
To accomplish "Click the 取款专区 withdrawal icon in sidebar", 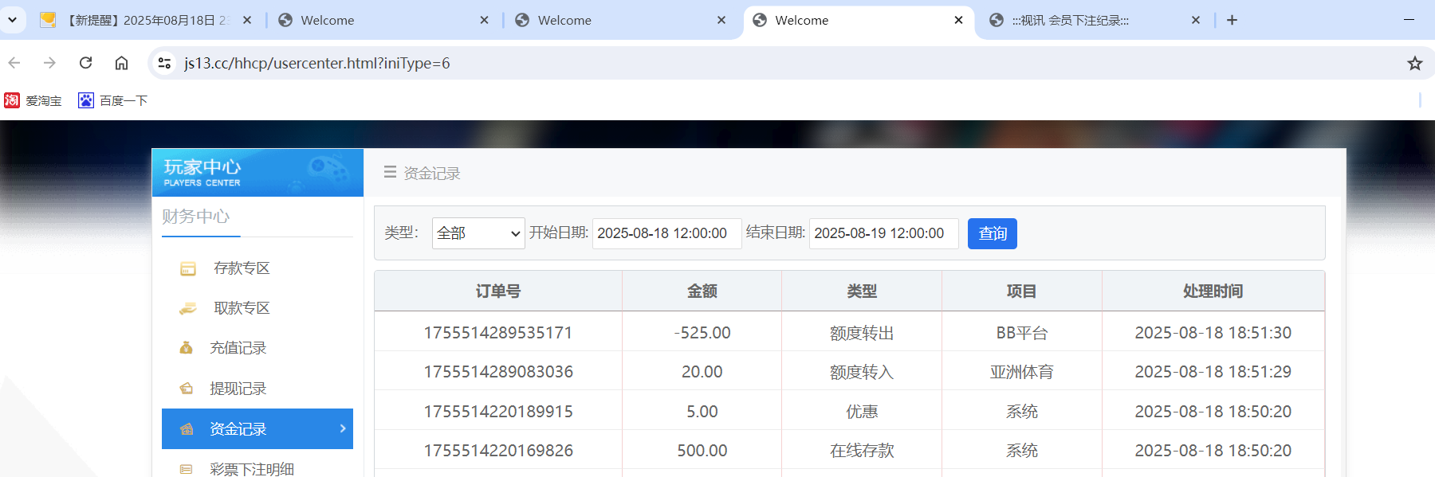I will tap(188, 308).
